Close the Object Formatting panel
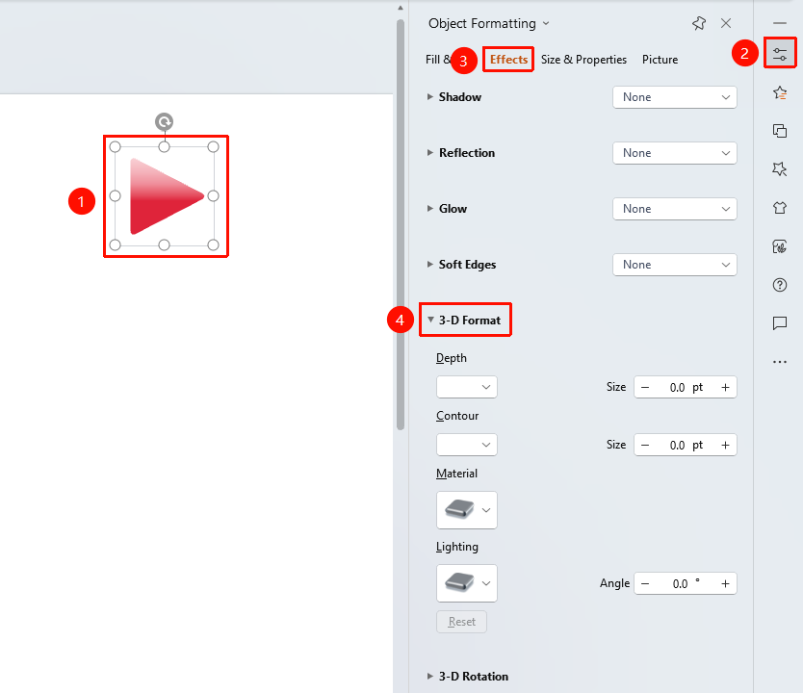This screenshot has width=803, height=693. click(726, 23)
